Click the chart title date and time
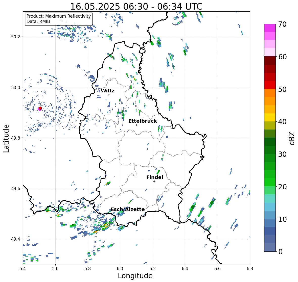This screenshot has width=298, height=282. (x=136, y=7)
